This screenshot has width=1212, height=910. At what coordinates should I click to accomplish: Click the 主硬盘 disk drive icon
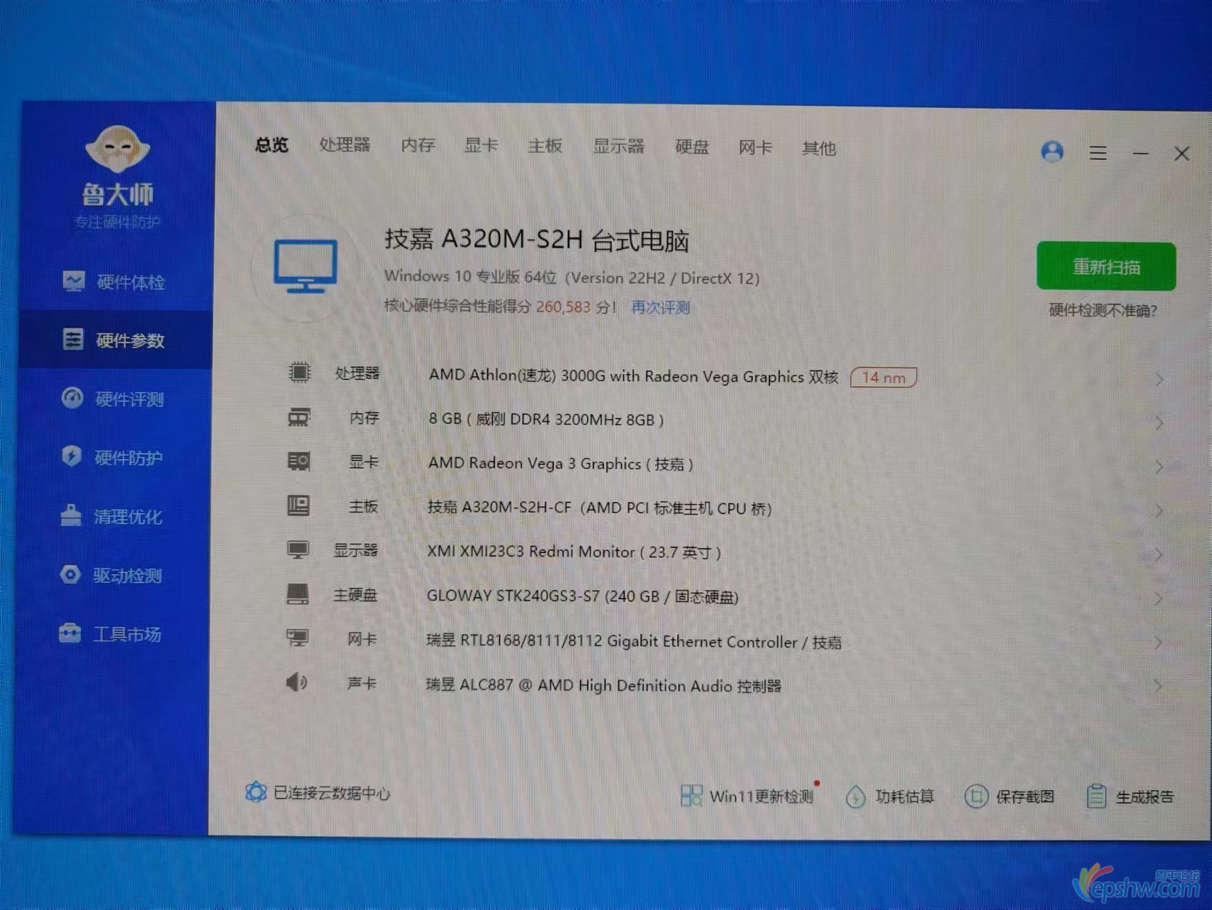(x=298, y=594)
